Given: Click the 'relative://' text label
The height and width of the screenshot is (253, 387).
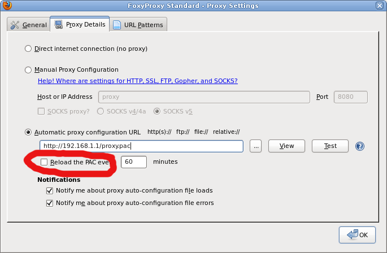Looking at the screenshot, I should [227, 132].
